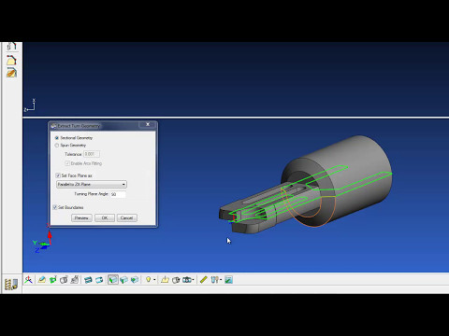Click the gray cylinder stock icon
This screenshot has width=449, height=336.
tap(64, 280)
